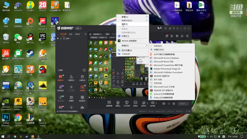
Task: Select the Origin desktop shortcut
Action: 30,22
